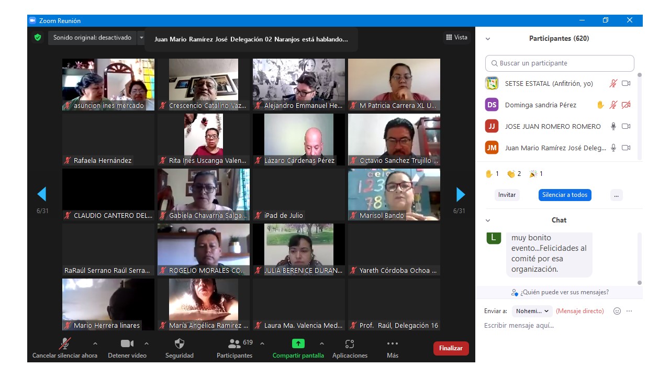Click the Silenciar a todos button

tap(565, 195)
